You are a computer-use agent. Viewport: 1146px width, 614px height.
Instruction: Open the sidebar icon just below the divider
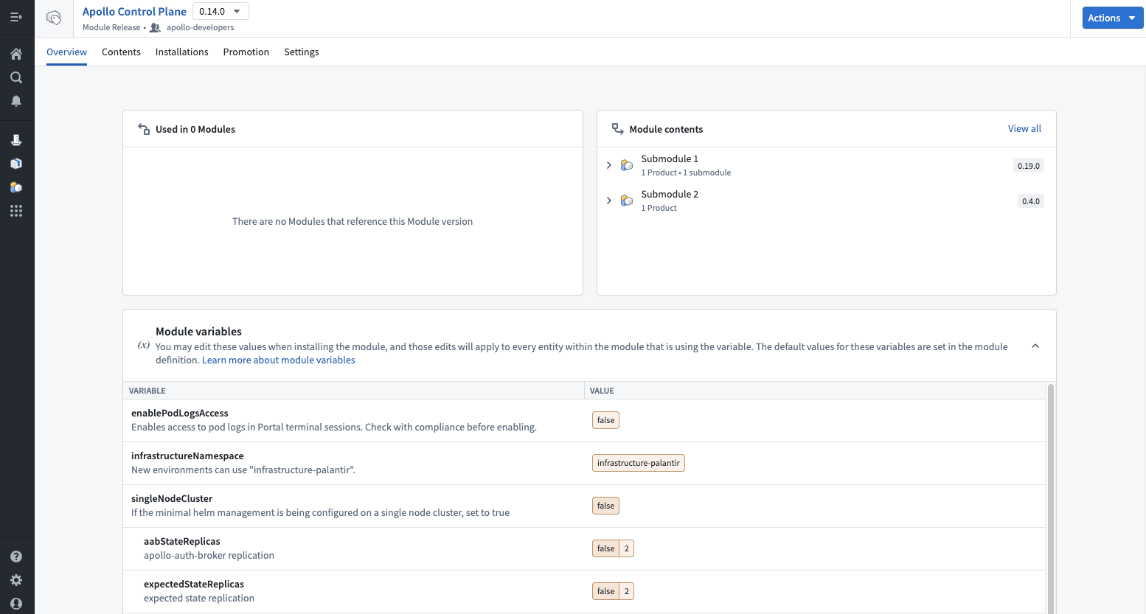coord(16,140)
